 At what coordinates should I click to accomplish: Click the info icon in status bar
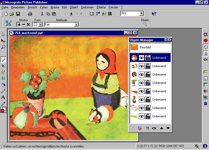(x=205, y=146)
